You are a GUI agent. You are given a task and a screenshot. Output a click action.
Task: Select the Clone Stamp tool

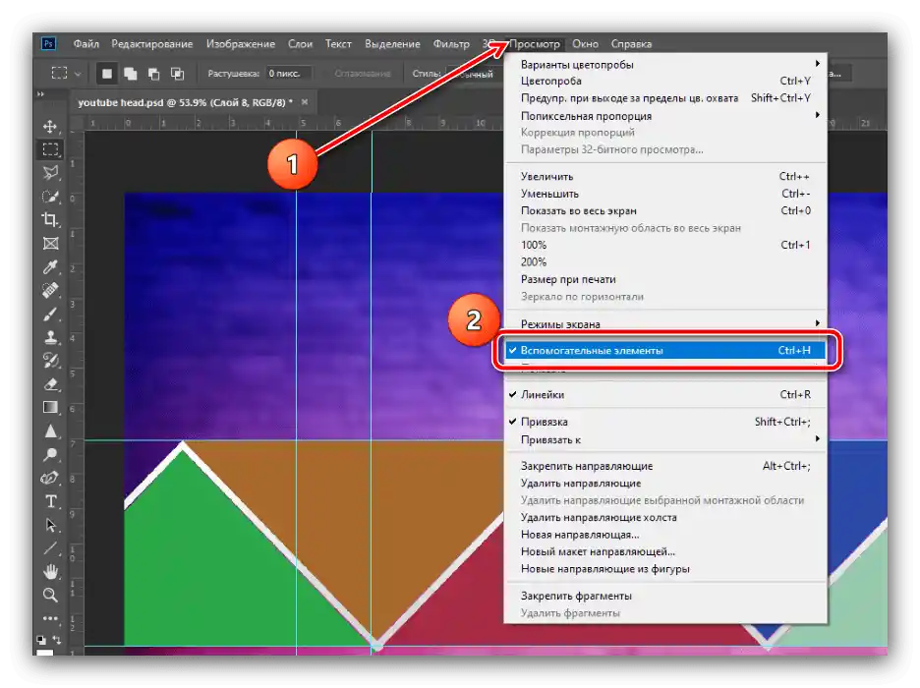click(x=50, y=337)
